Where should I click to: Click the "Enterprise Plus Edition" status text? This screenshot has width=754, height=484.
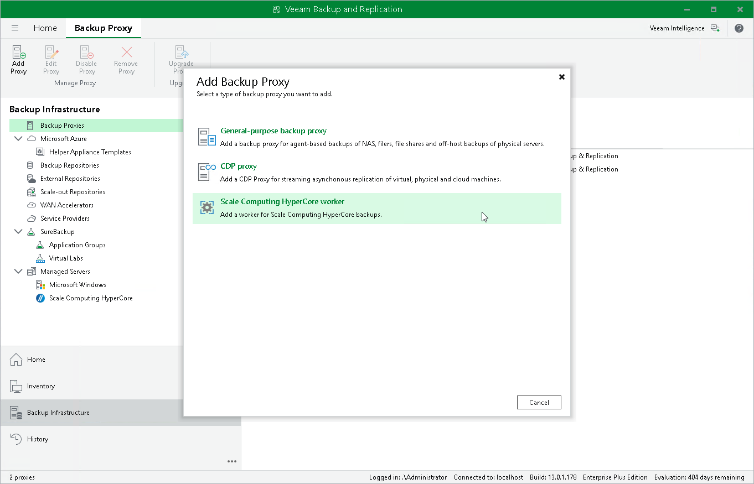(615, 477)
